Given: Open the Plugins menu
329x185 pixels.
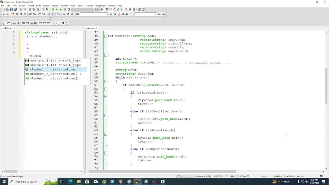Looking at the screenshot, I should pyautogui.click(x=90, y=5).
